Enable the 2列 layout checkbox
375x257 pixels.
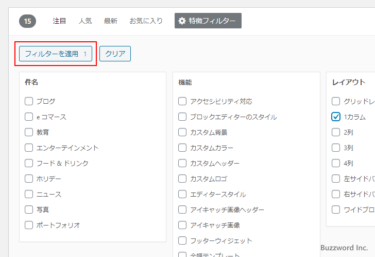pos(336,132)
